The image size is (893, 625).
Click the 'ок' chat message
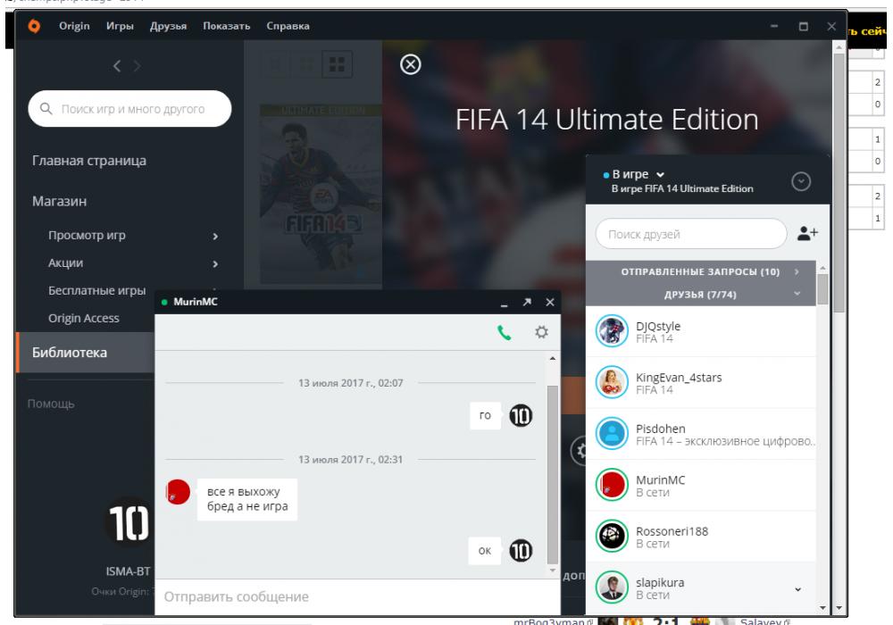[485, 550]
